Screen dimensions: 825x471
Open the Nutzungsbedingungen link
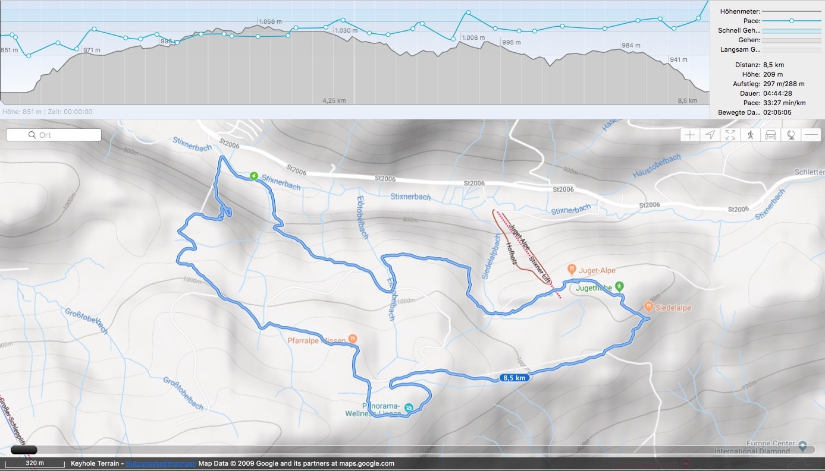161,463
